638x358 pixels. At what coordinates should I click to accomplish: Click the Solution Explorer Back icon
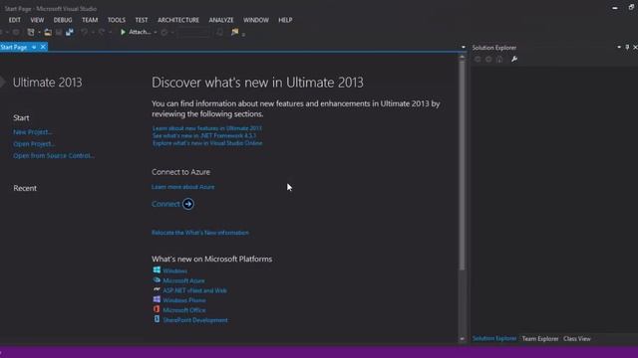[x=478, y=60]
